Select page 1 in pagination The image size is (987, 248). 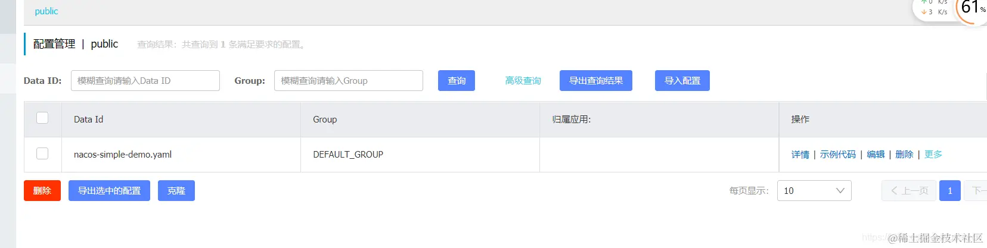coord(950,191)
